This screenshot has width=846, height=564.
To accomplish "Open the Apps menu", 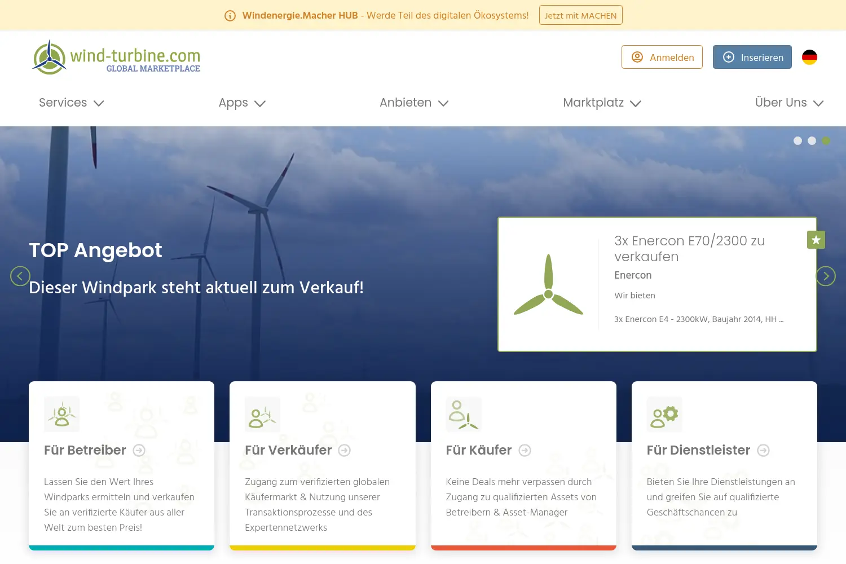I will (242, 103).
